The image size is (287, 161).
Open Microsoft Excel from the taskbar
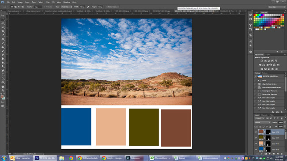pos(160,158)
